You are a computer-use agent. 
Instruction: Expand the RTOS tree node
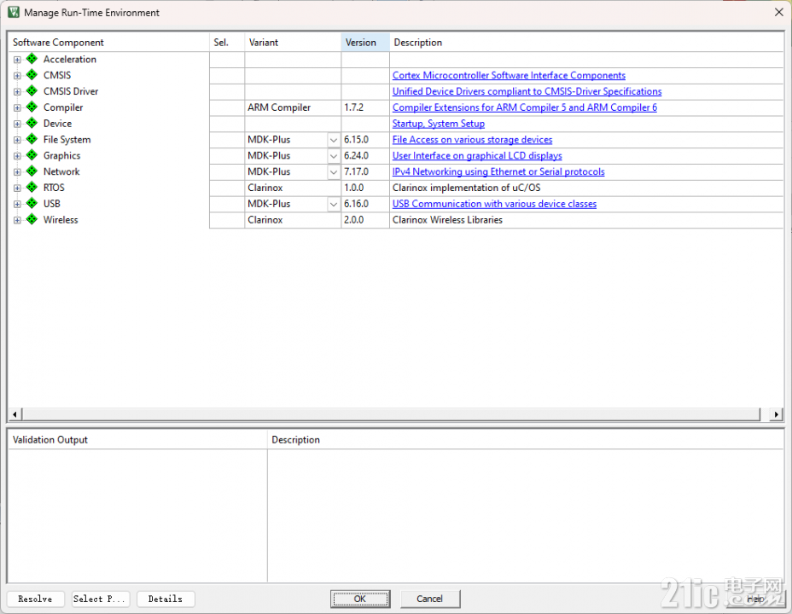pyautogui.click(x=17, y=188)
